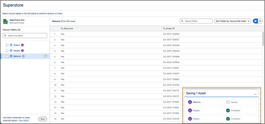Open the Sort fields by dropdown
The image size is (265, 124).
coord(233,21)
